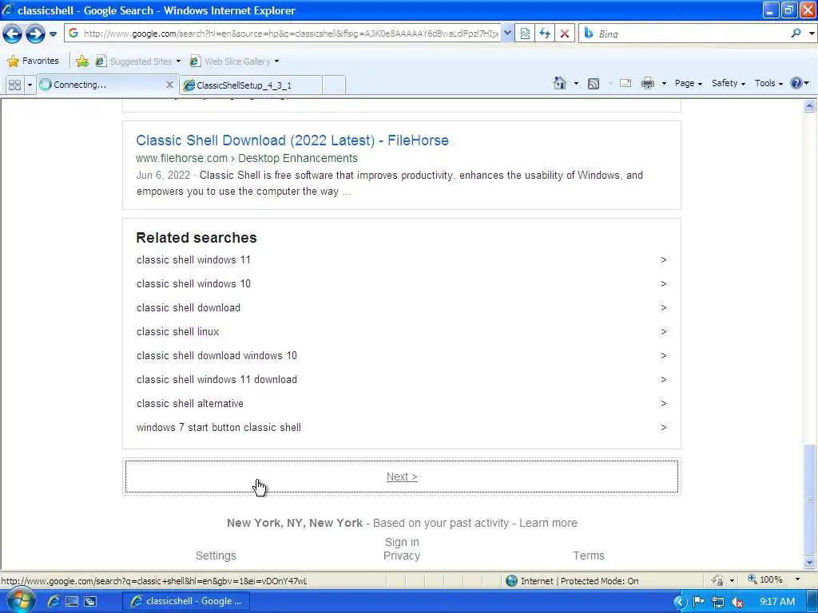Expand the Home button dropdown arrow

pos(576,83)
